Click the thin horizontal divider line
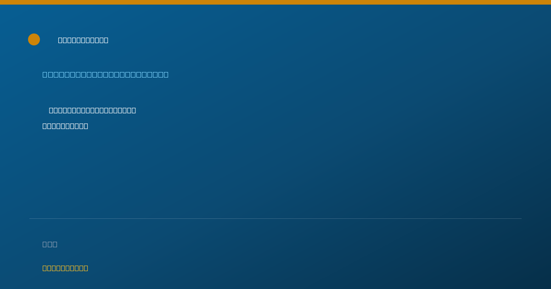 click(275, 218)
